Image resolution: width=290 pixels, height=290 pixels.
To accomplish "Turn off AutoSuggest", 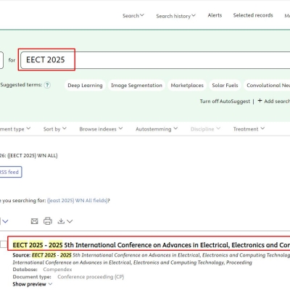I will [225, 101].
